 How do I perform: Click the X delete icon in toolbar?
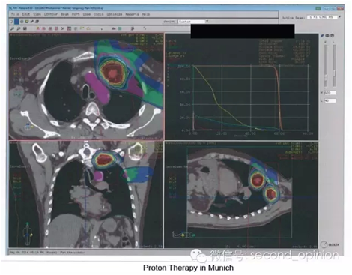pos(63,28)
